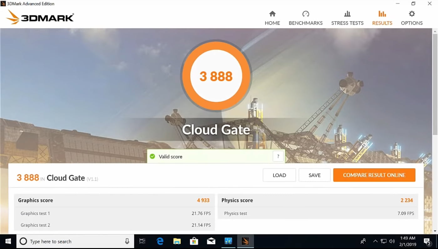Screen dimensions: 438x249
Task: Open the blue chart app on taskbar
Action: (228, 241)
